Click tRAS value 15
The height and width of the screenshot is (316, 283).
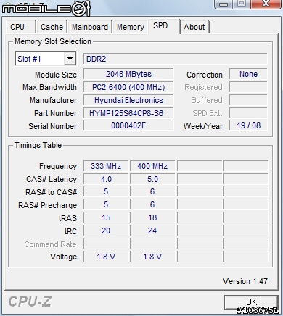pos(106,217)
